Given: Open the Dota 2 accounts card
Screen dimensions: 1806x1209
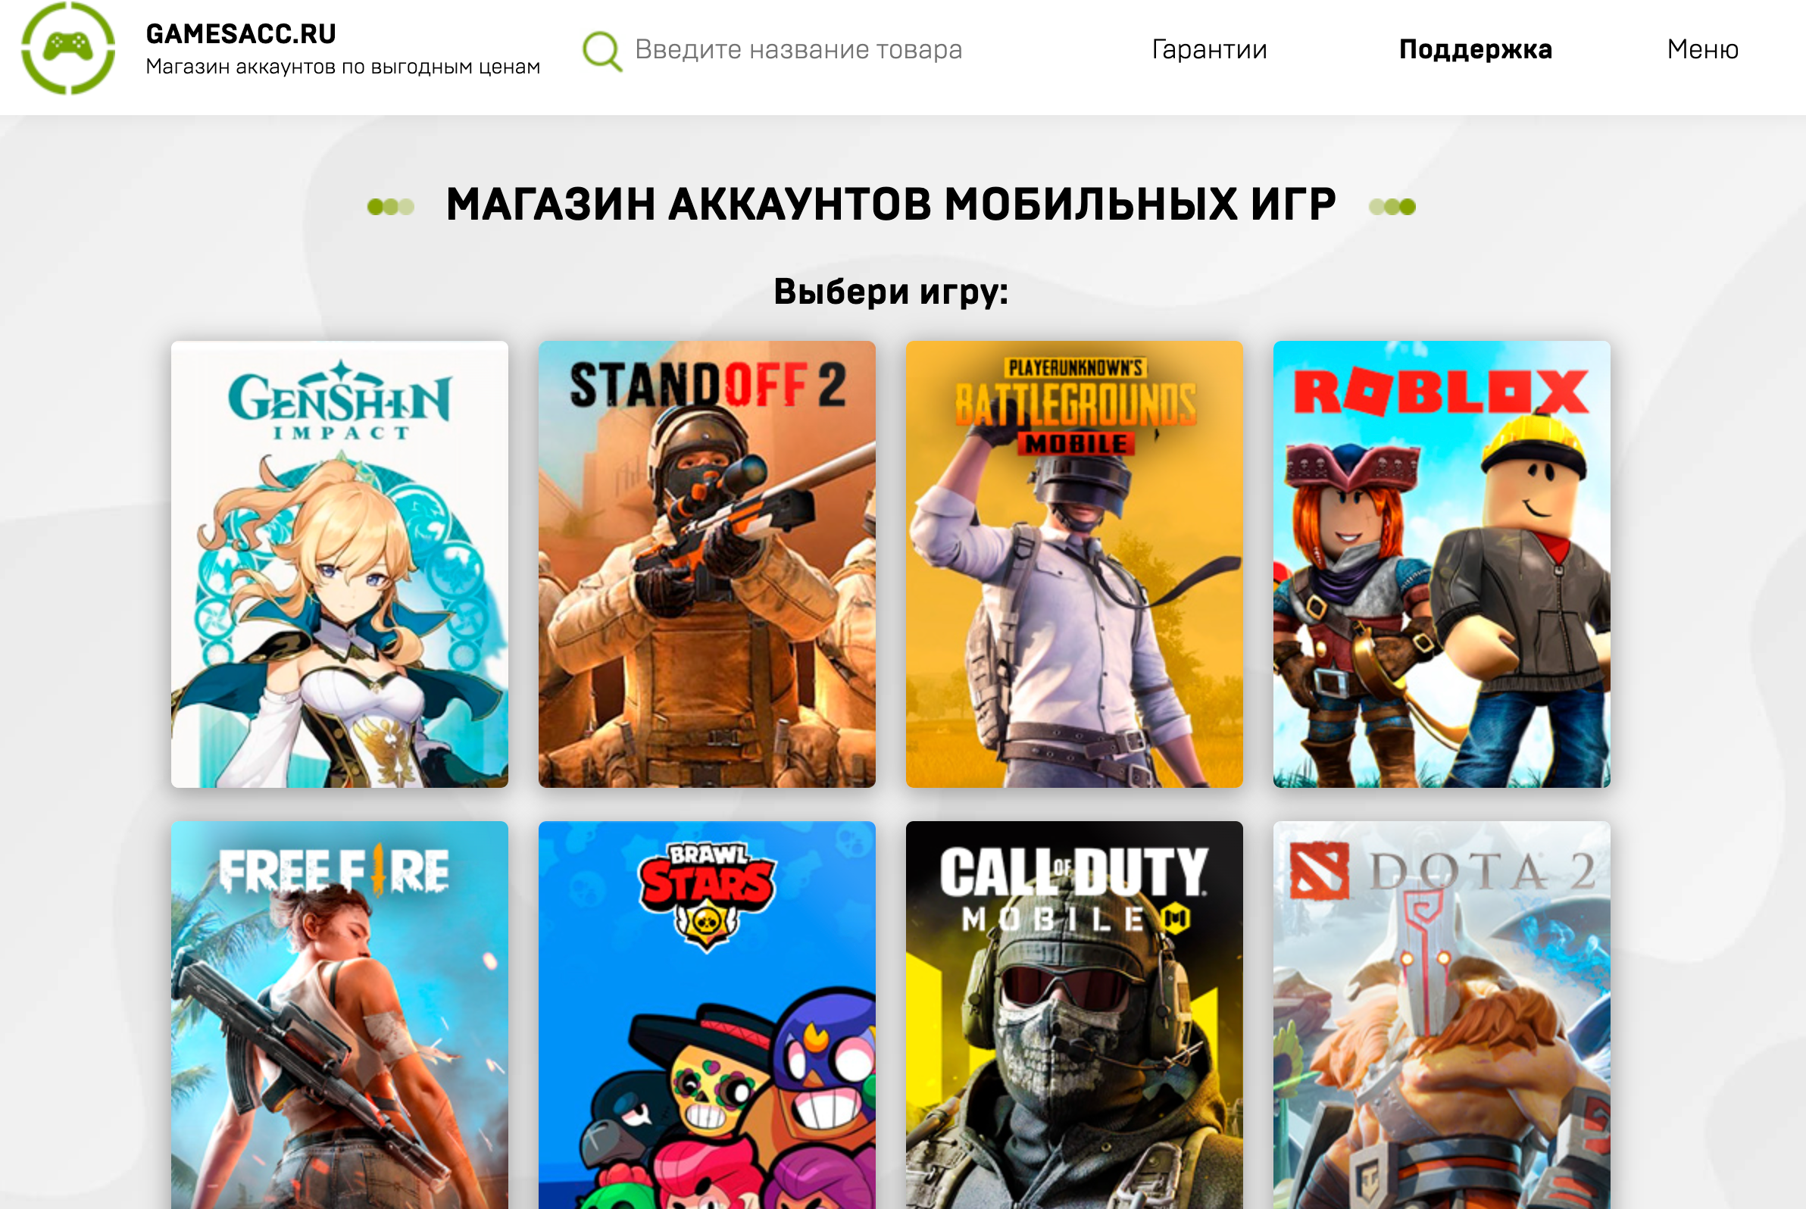Looking at the screenshot, I should [1442, 1015].
